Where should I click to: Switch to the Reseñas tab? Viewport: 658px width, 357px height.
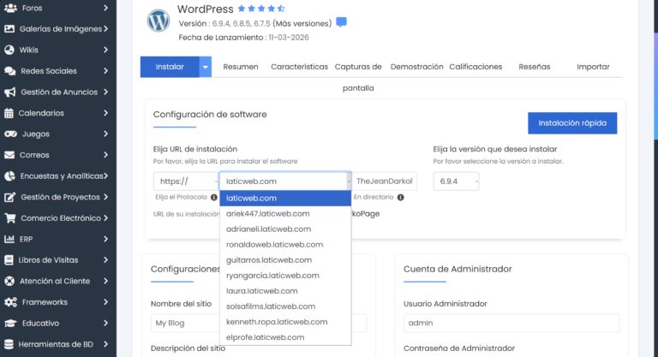[535, 67]
